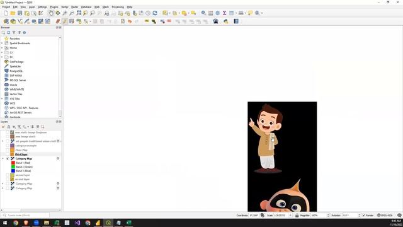Open project using the folder icon

point(13,13)
